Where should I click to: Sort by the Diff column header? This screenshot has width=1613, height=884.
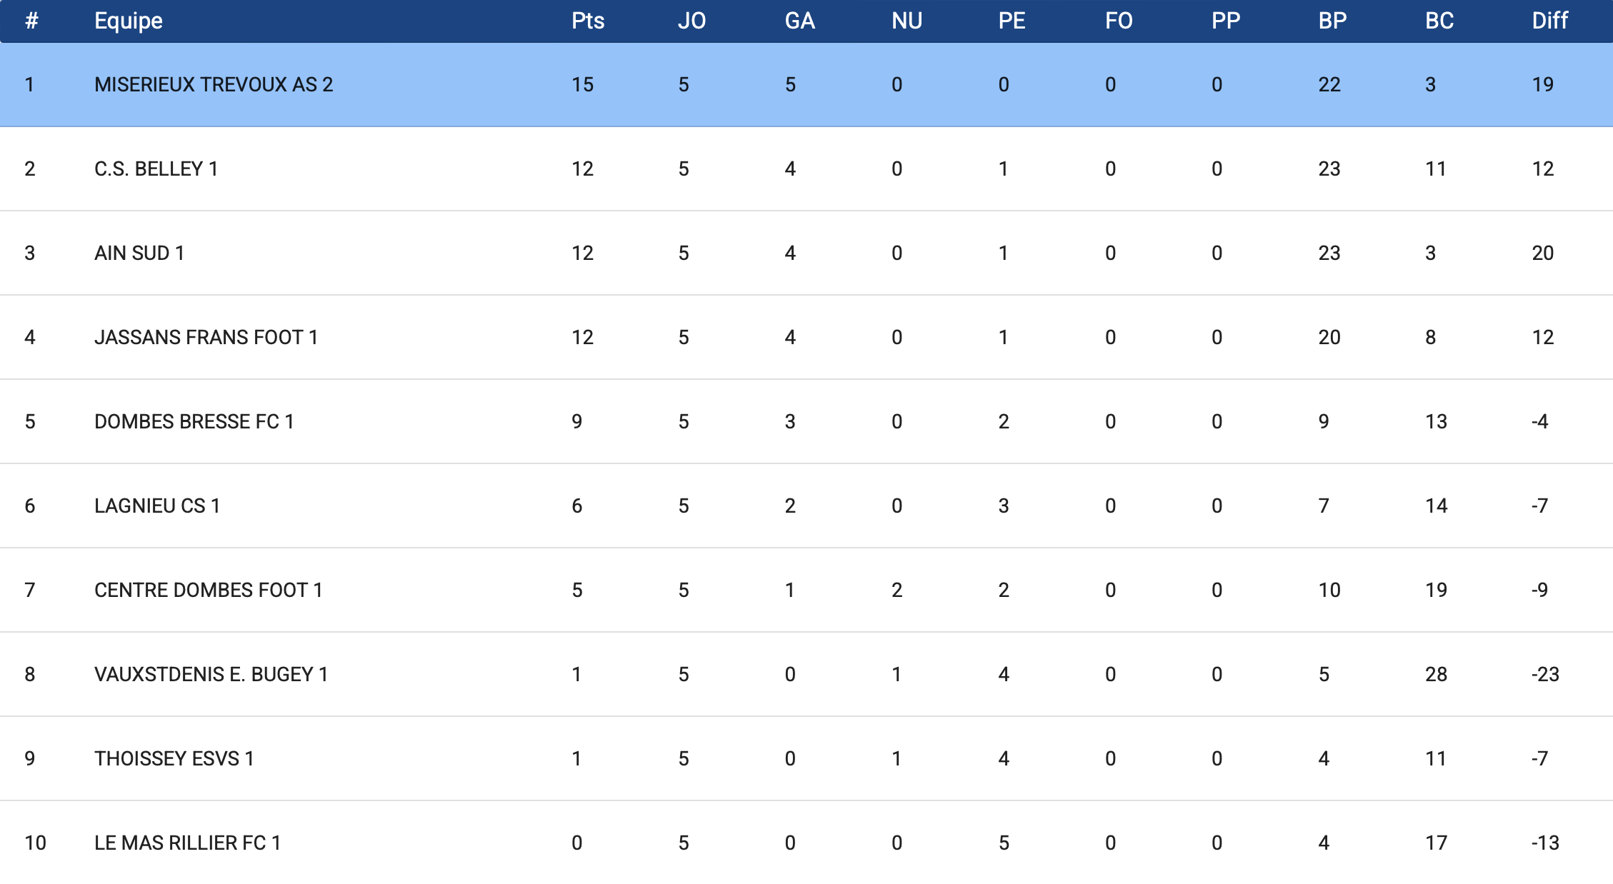(1549, 21)
